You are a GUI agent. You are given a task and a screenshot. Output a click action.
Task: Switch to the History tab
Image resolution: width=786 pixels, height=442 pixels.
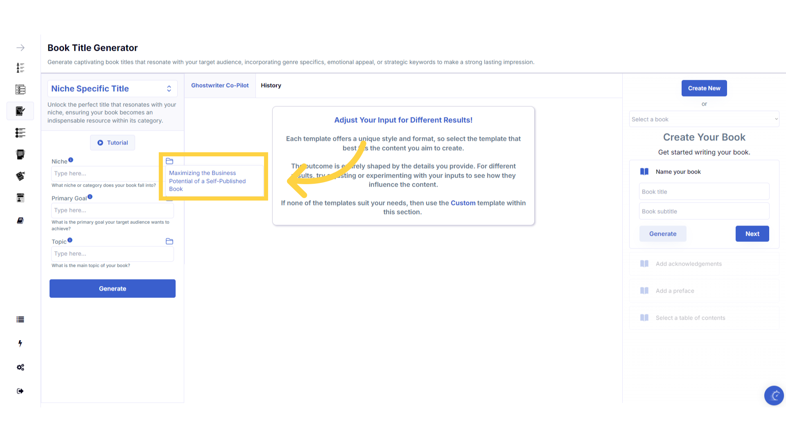[x=271, y=86]
